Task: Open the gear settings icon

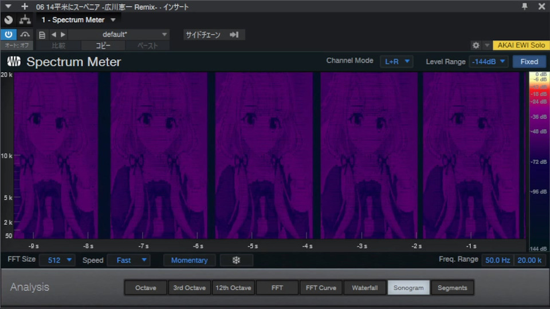Action: click(x=476, y=45)
